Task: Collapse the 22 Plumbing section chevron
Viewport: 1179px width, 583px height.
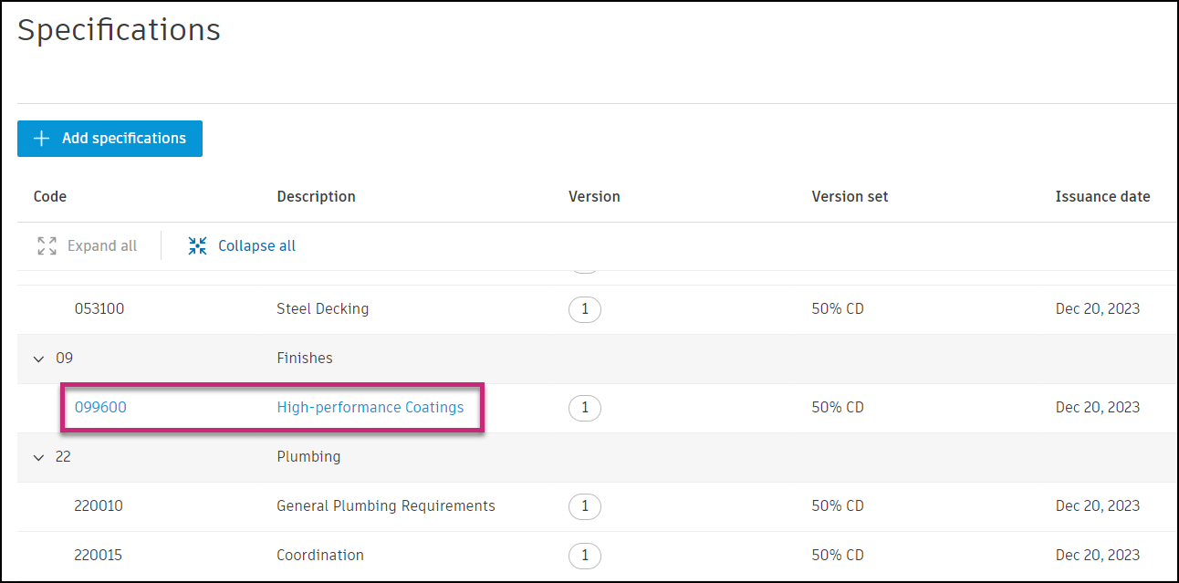Action: (38, 457)
